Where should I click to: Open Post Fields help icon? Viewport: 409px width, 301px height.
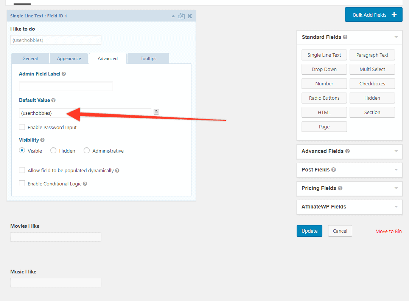334,170
